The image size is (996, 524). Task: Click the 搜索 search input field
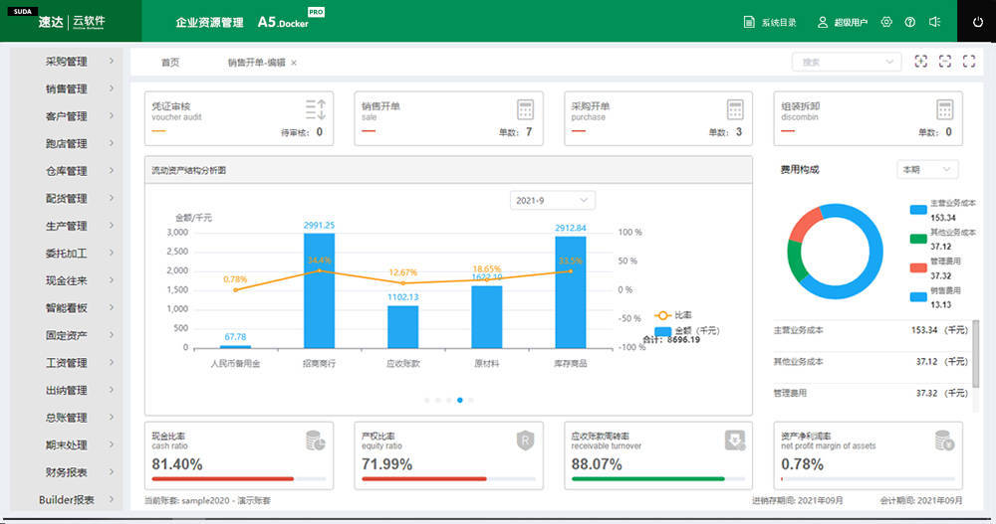coord(839,62)
